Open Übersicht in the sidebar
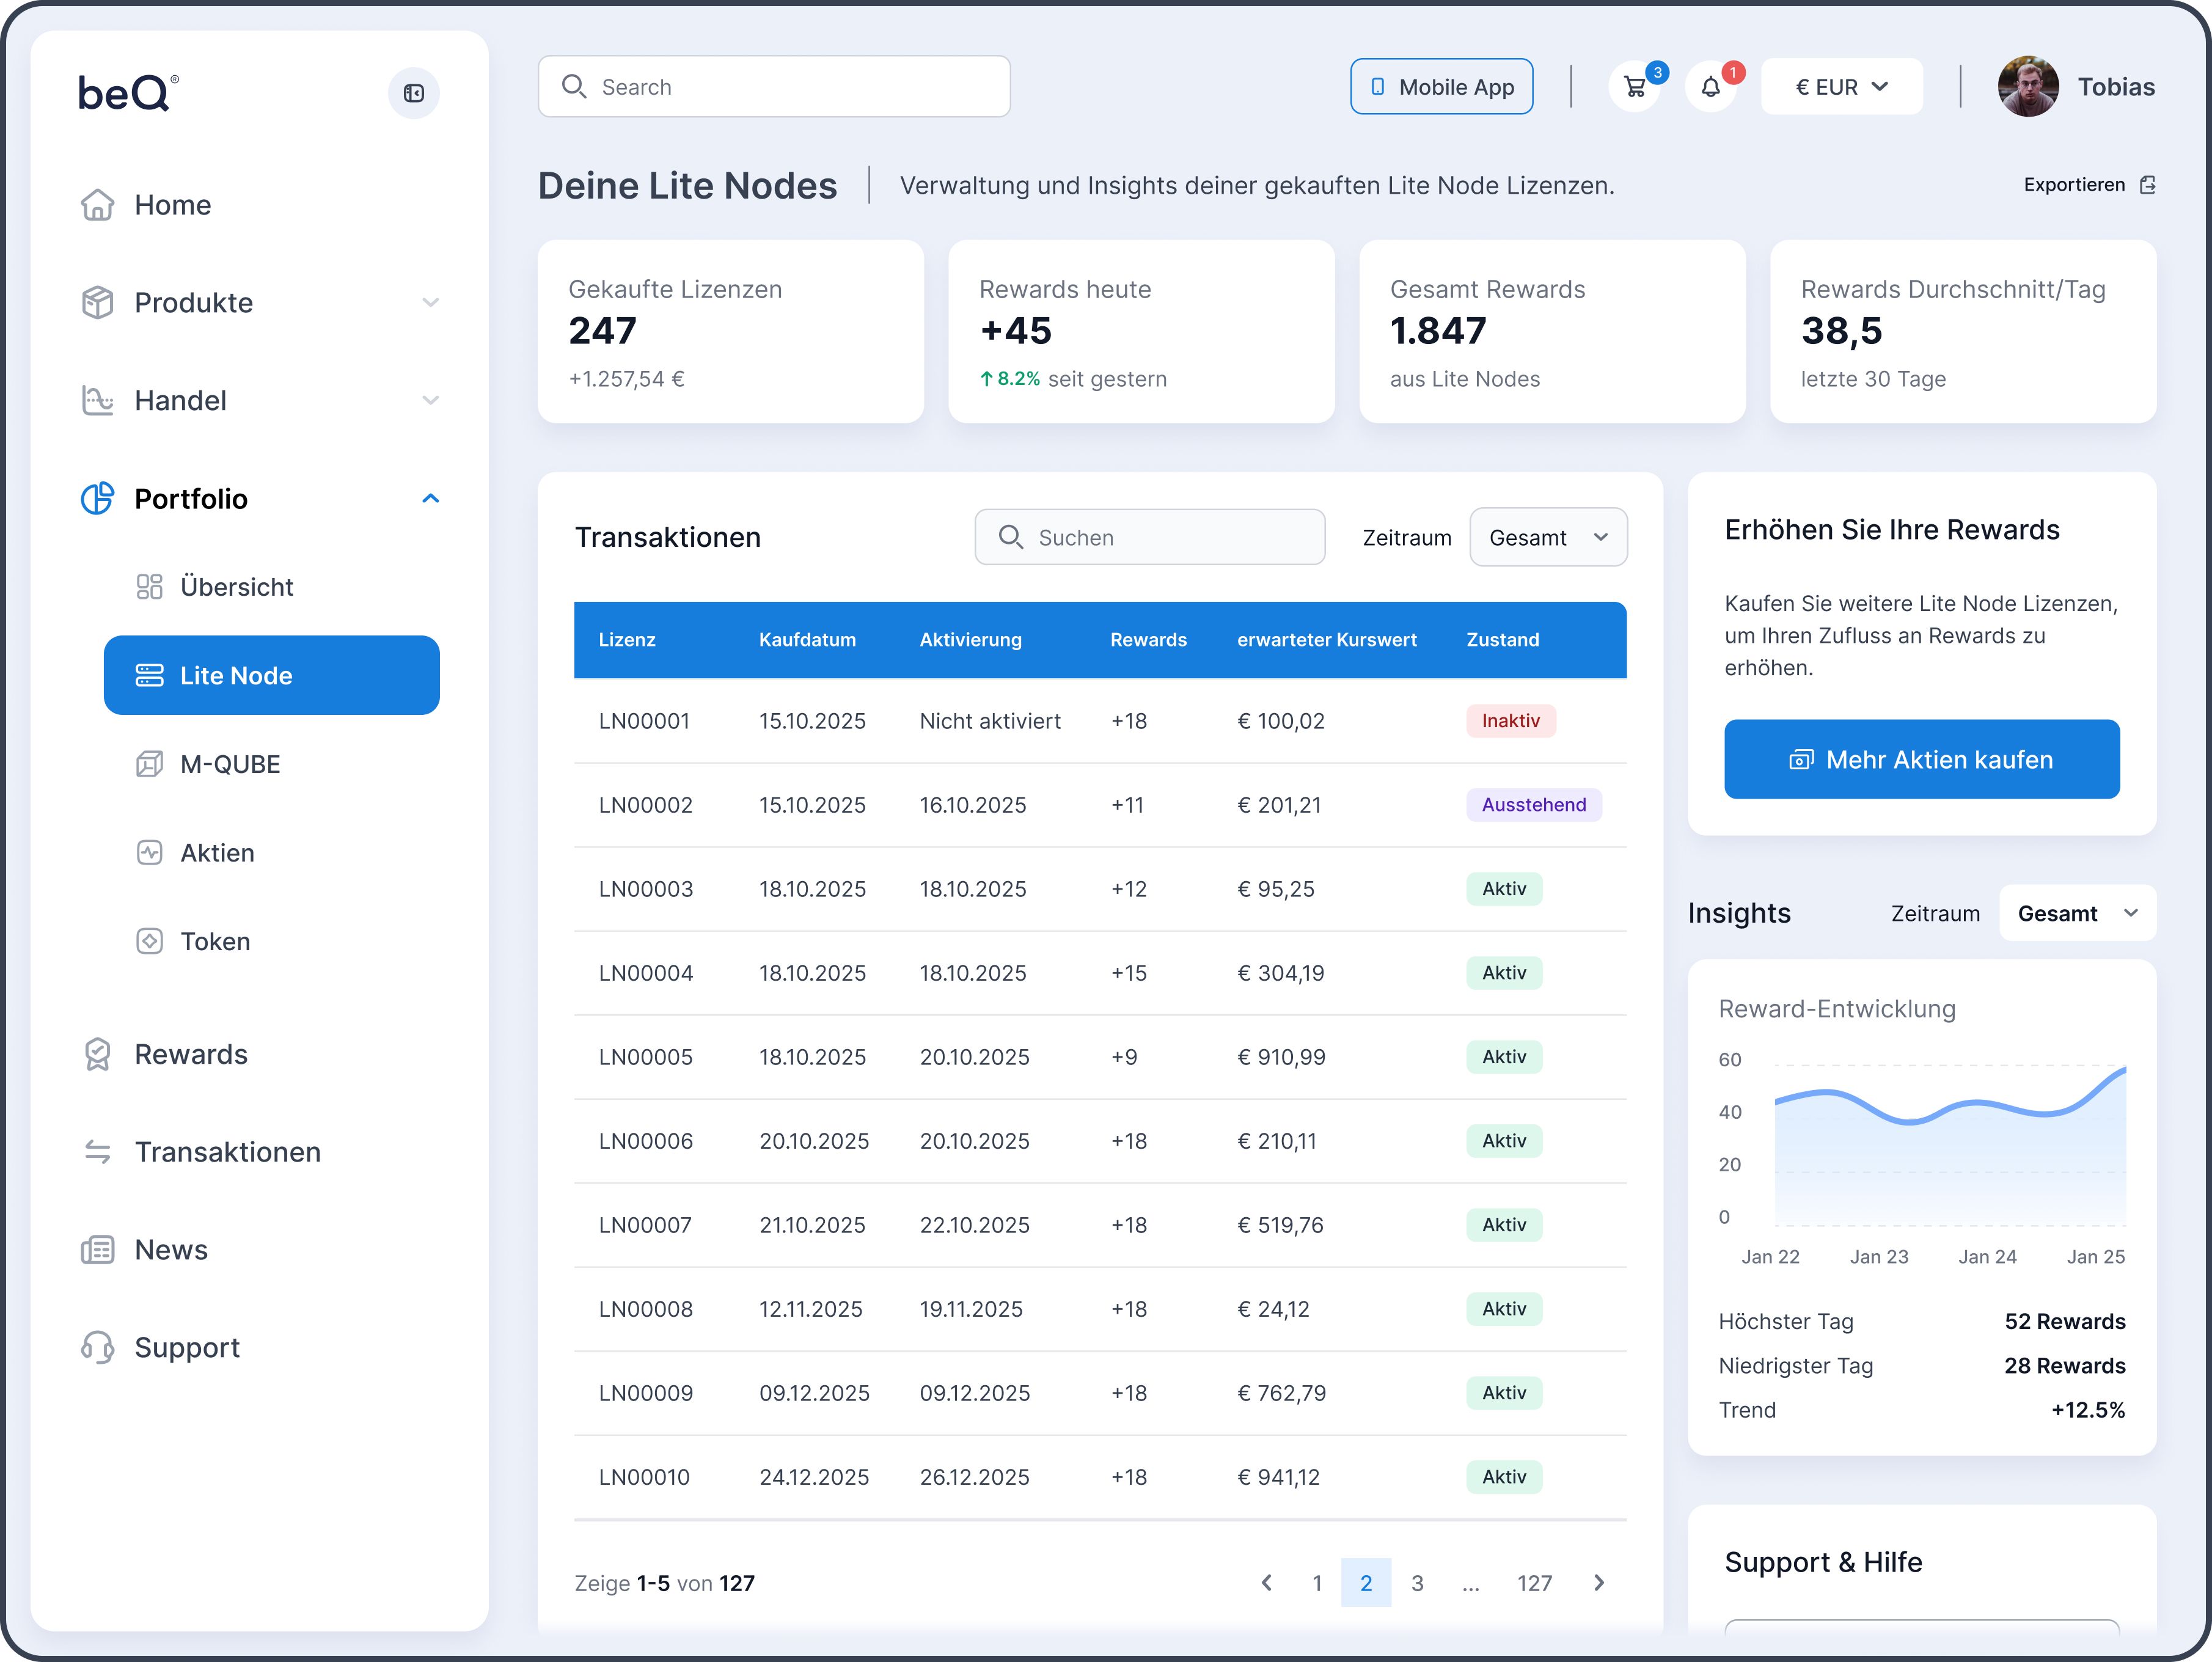This screenshot has height=1662, width=2212. 236,587
